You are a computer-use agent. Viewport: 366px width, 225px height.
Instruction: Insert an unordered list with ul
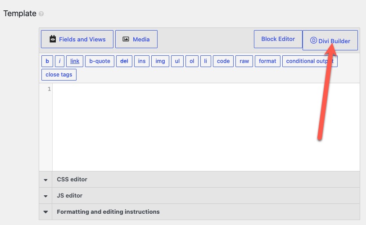[177, 61]
